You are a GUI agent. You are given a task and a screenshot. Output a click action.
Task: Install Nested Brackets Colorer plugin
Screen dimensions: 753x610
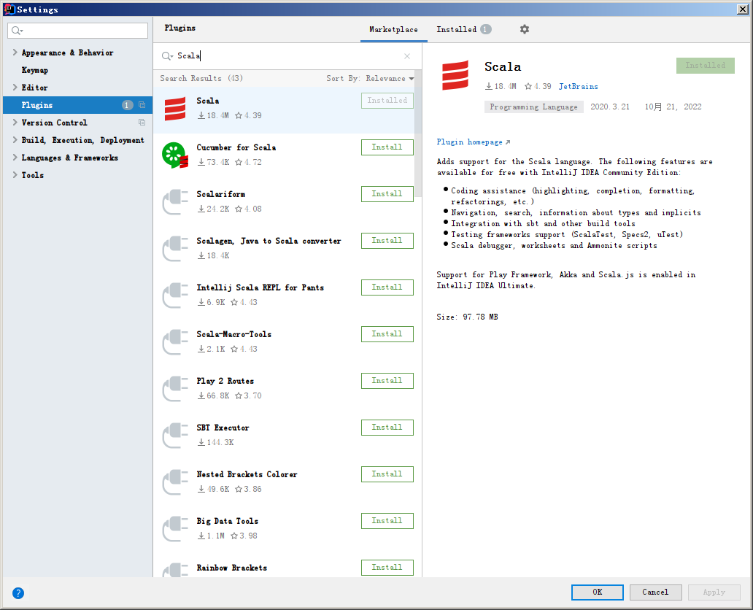(387, 474)
